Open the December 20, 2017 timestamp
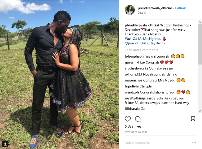This screenshot has width=202, height=149. 136,132
